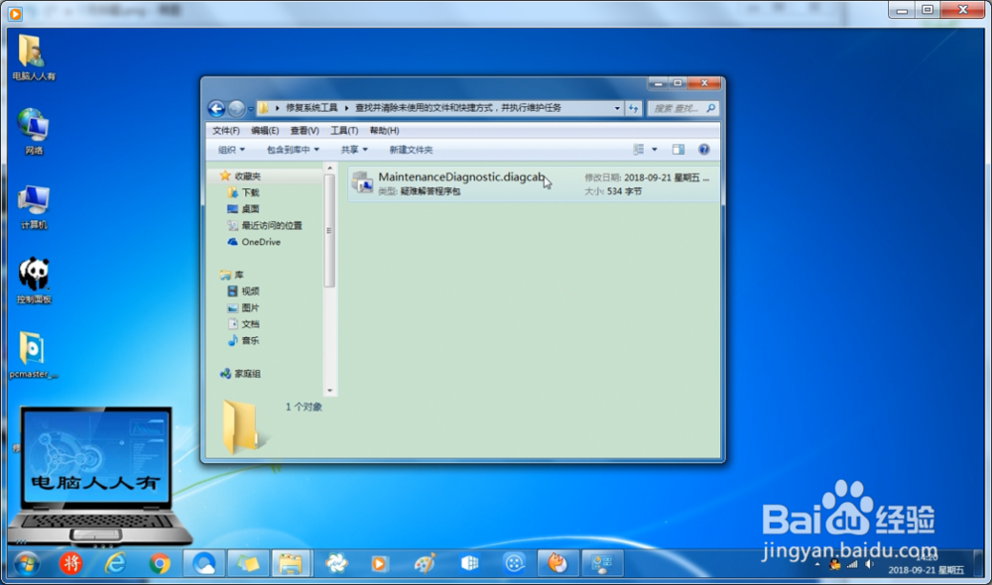Click the navigation pane scroll-down arrow

(x=329, y=391)
